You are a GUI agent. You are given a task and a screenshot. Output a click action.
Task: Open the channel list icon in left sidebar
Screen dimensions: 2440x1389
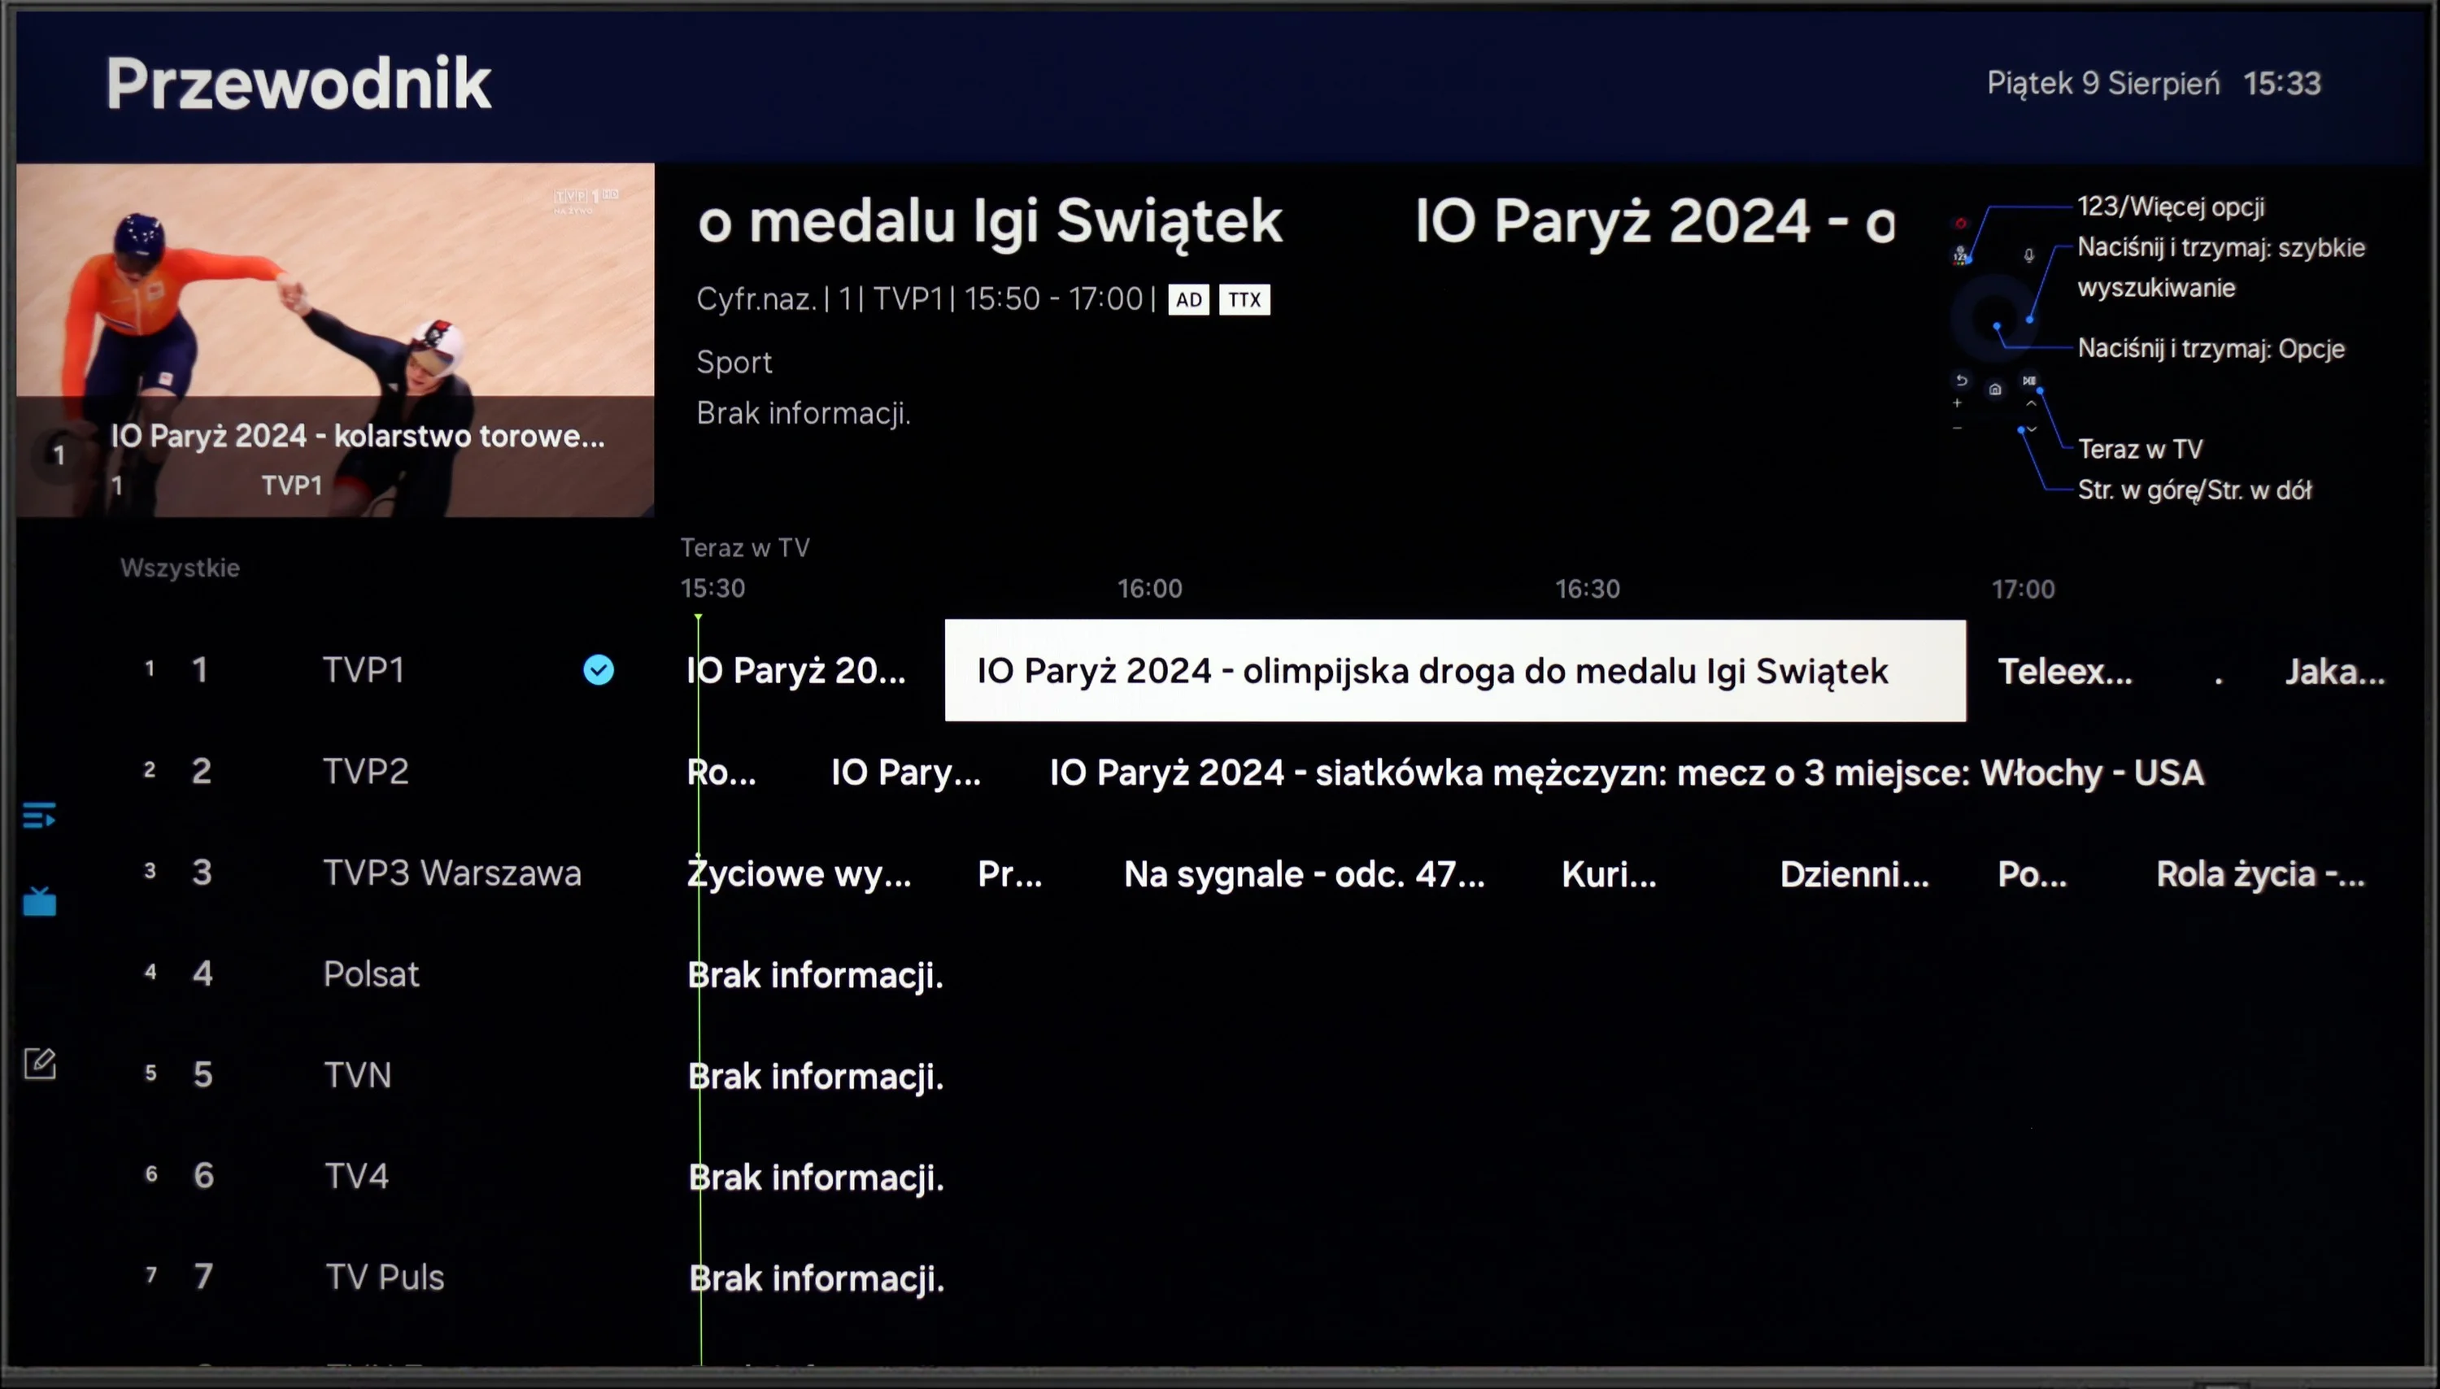(39, 816)
